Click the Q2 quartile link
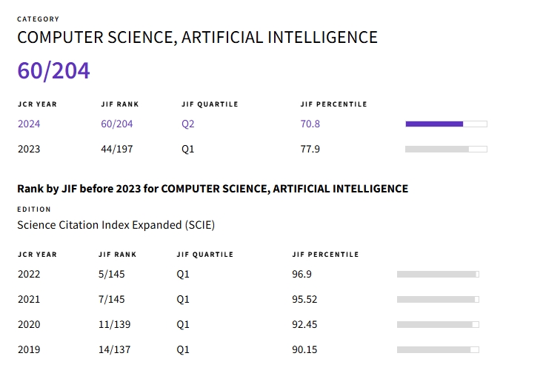This screenshot has width=543, height=376. coord(188,124)
